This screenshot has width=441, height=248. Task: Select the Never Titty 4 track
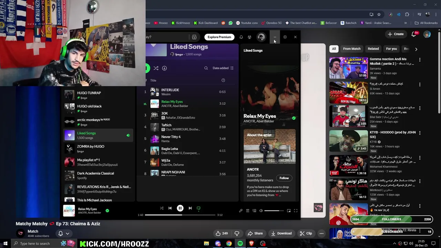pos(188,139)
